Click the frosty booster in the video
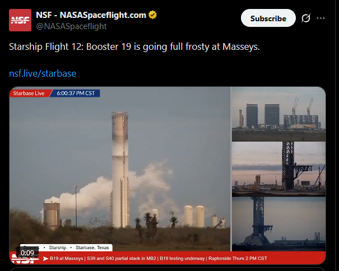 pos(120,170)
